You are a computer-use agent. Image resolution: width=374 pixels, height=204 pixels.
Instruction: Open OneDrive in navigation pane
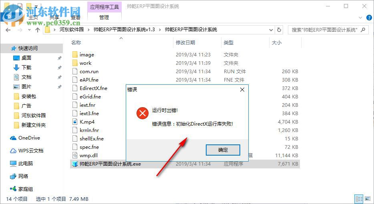29,138
